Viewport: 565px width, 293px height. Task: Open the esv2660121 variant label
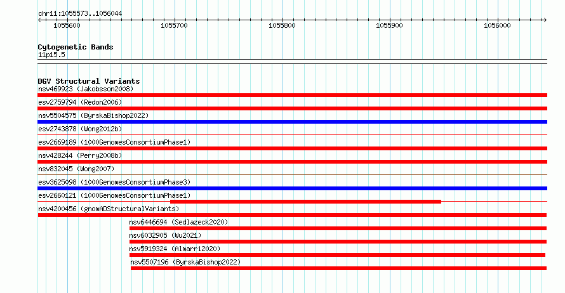[114, 195]
